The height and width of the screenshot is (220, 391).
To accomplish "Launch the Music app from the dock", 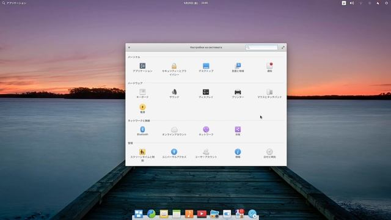I will click(189, 214).
